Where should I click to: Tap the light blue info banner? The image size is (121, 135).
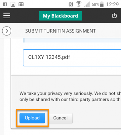click(72, 40)
